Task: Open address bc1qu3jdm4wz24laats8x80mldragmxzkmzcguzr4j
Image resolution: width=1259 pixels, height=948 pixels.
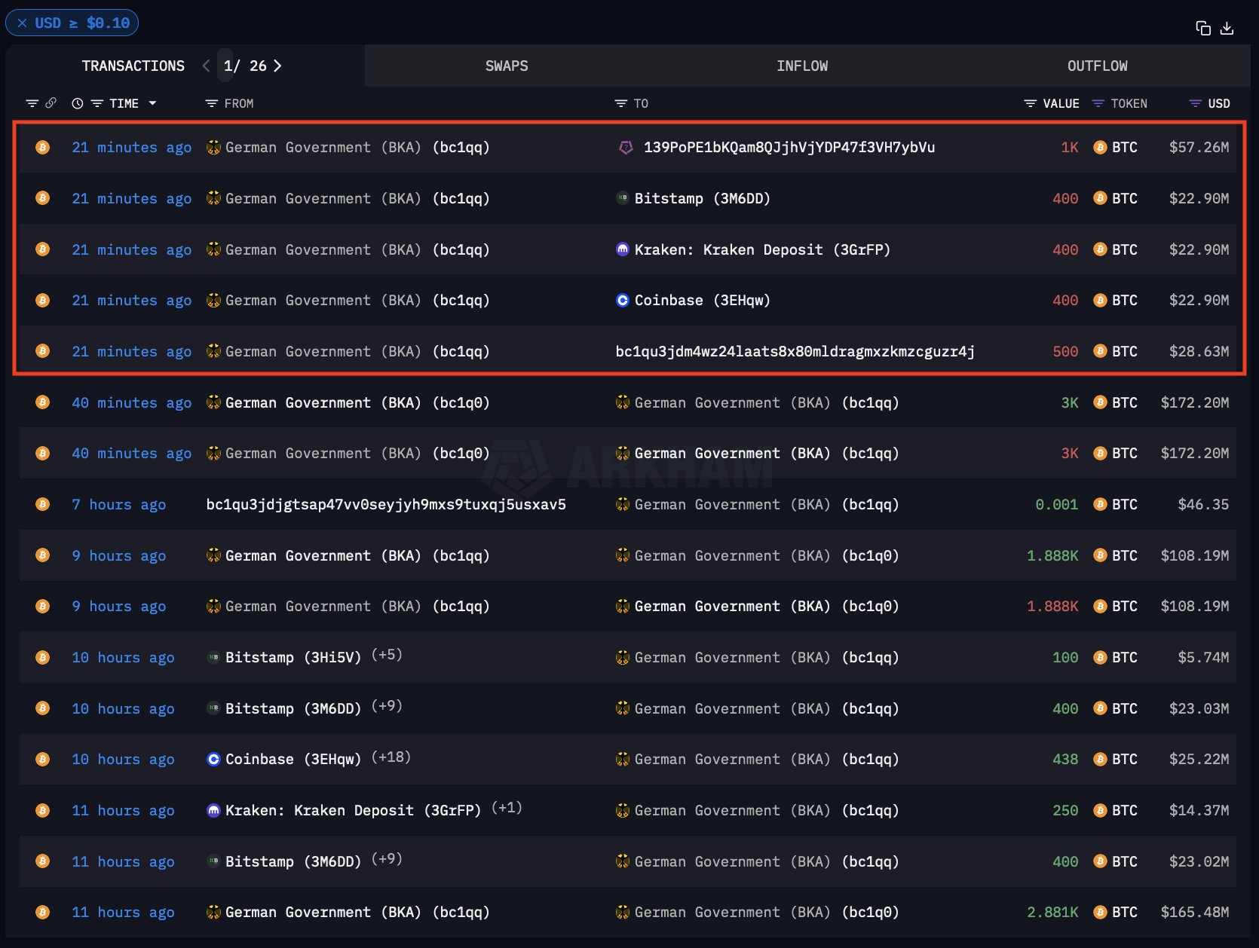Action: point(795,352)
